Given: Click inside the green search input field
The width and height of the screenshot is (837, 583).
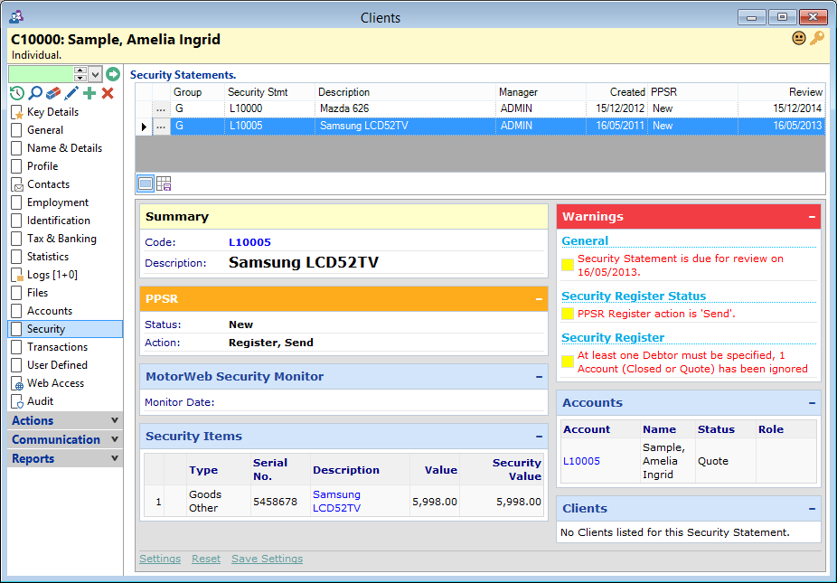Looking at the screenshot, I should click(x=41, y=74).
